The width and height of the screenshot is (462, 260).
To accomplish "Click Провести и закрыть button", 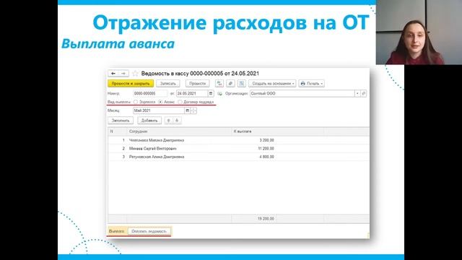I will click(x=131, y=84).
